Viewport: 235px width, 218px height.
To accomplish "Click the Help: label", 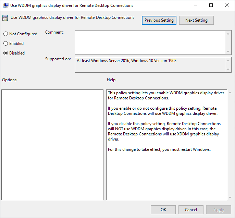I will pyautogui.click(x=112, y=80).
